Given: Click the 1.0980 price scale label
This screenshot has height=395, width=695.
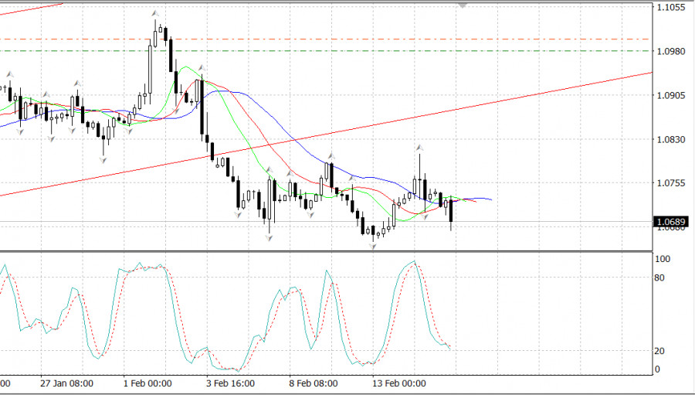Looking at the screenshot, I should 670,52.
